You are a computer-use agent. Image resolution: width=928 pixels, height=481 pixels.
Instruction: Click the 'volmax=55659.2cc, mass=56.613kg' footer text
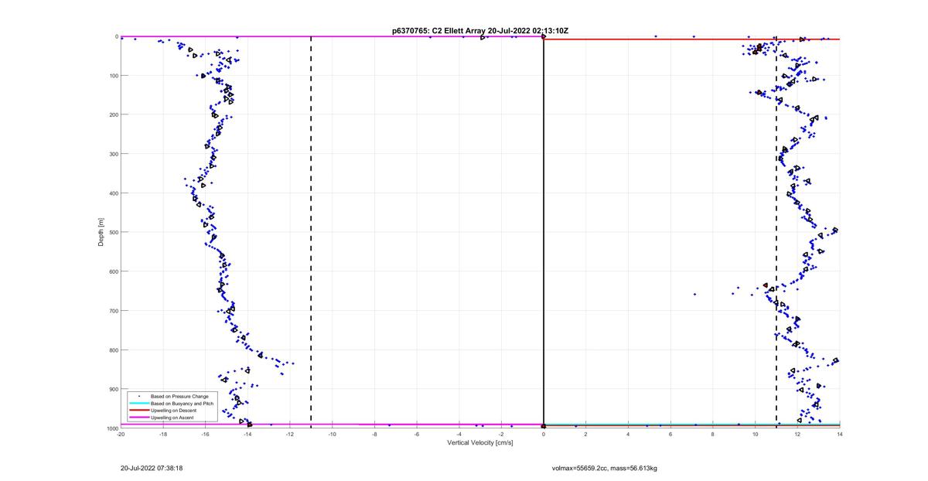point(604,468)
